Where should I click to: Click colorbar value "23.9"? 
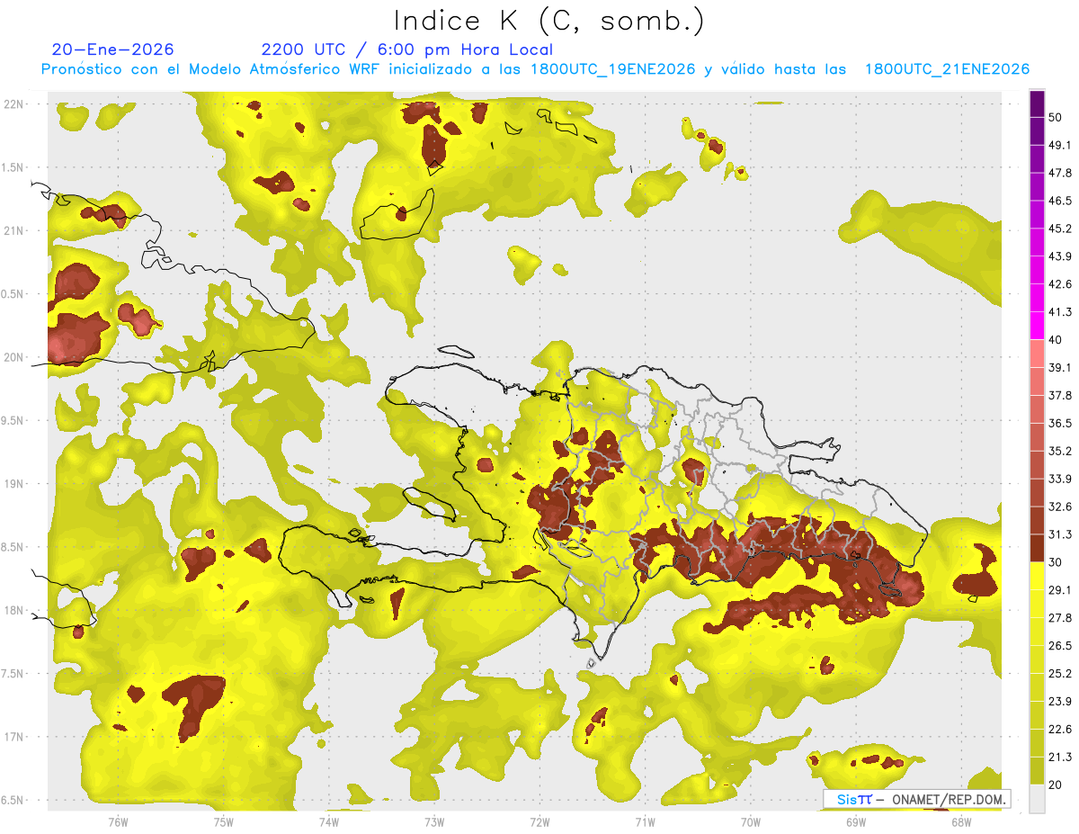click(x=1060, y=702)
